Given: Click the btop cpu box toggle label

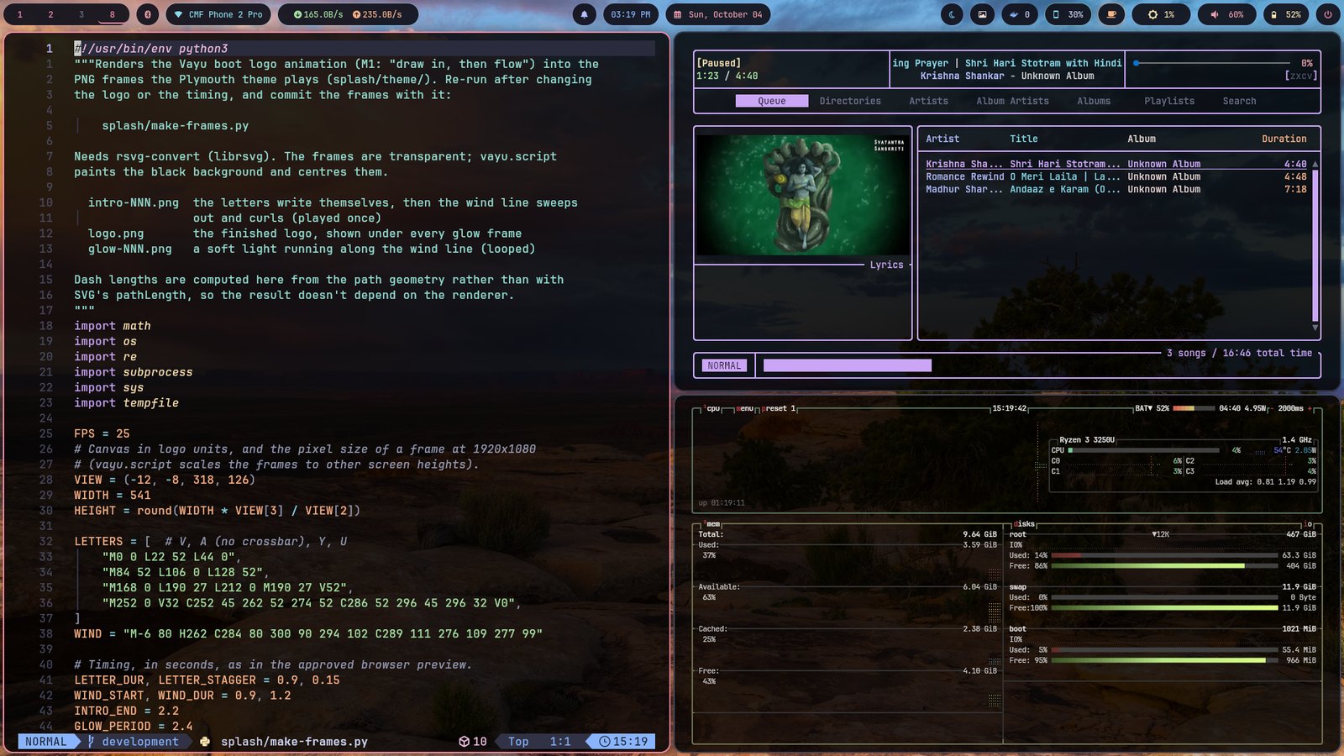Looking at the screenshot, I should pos(712,409).
